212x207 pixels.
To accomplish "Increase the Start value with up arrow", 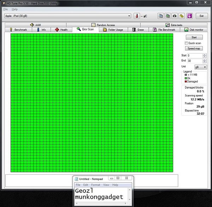I will (x=205, y=54).
